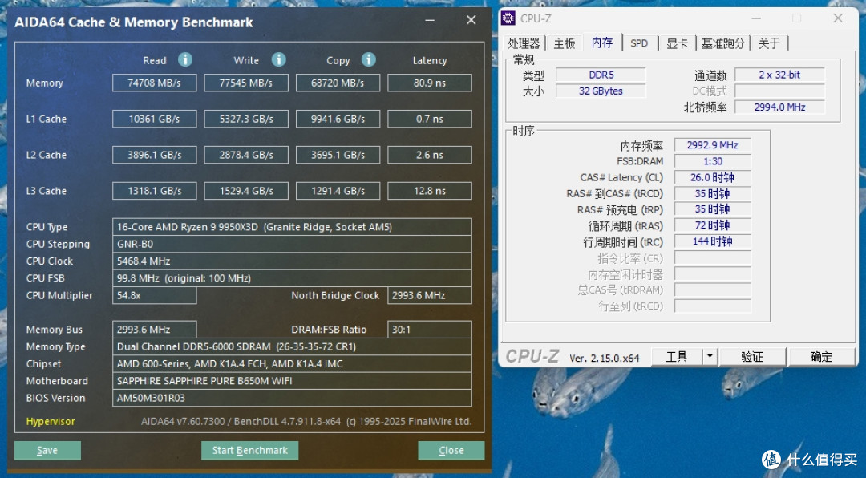This screenshot has height=478, width=866.
Task: Click L2 Cache Latency 2.6 ns
Action: pos(430,155)
